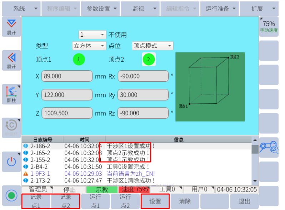Click the 速度:75% speed bar

[134, 189]
